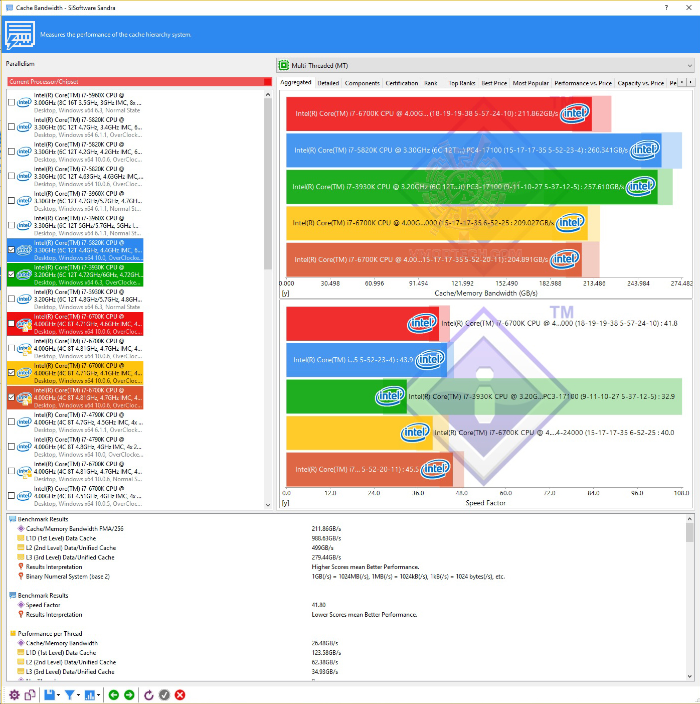Click the pin icon beside Binary Numeral System
The image size is (700, 704).
coord(21,576)
